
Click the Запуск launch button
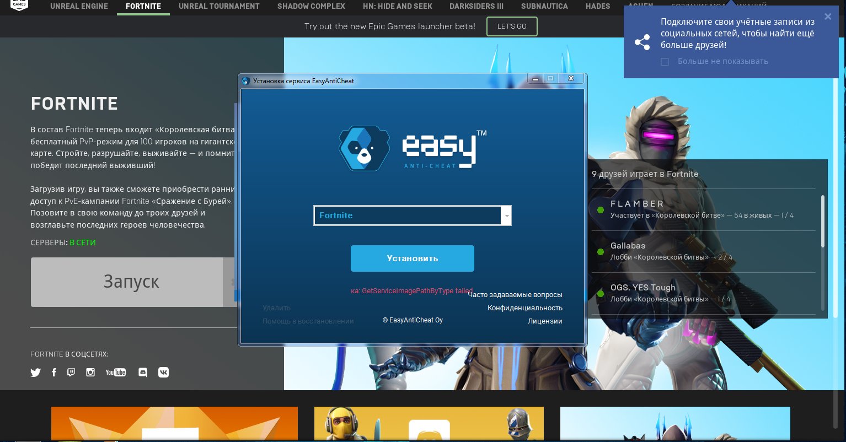click(x=131, y=282)
